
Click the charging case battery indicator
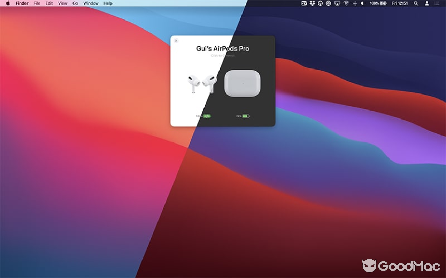(x=243, y=116)
